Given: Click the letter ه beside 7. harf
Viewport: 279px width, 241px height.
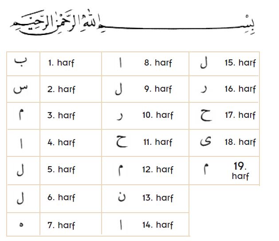Looking at the screenshot, I should [x=21, y=225].
